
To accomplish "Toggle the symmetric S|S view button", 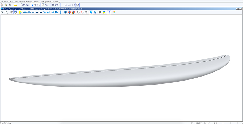I will 109,12.
